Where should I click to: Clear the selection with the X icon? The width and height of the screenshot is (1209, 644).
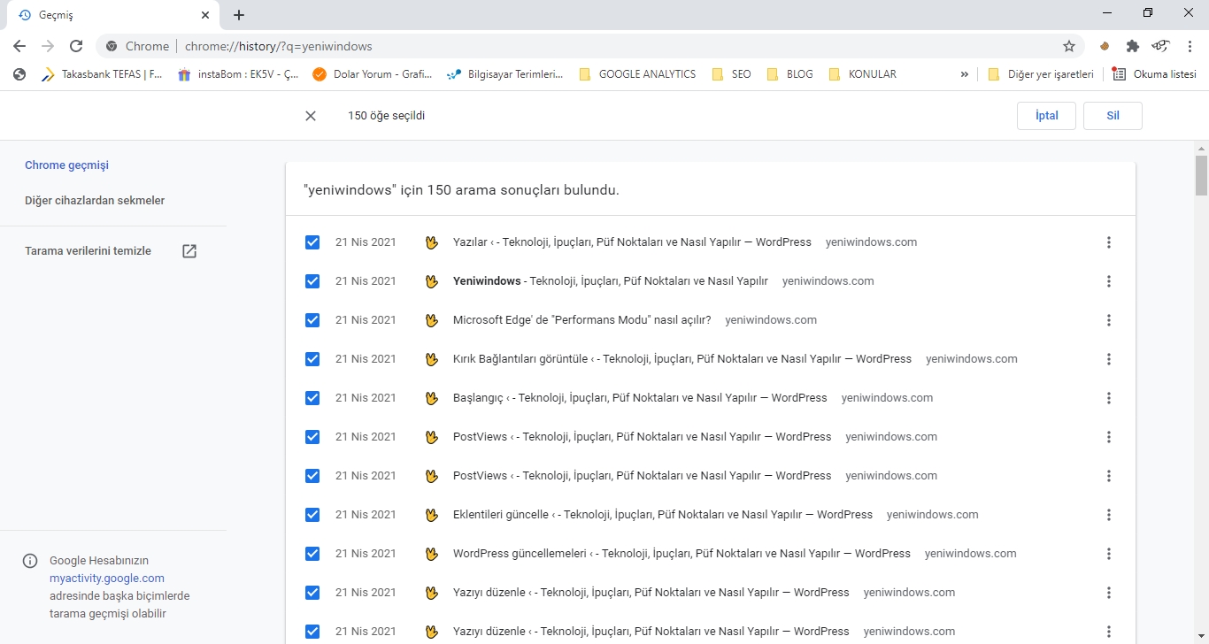311,116
